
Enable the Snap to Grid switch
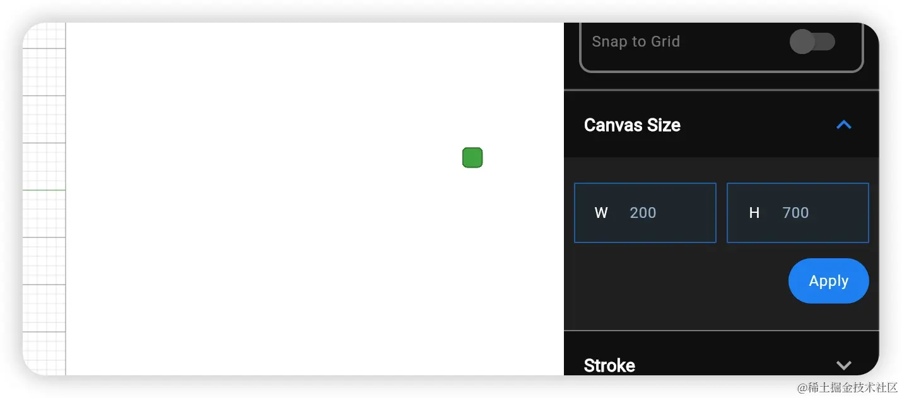(812, 42)
